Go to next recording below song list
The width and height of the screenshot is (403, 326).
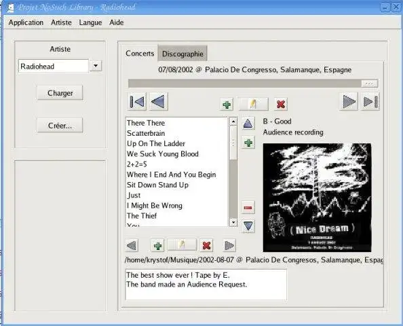click(x=229, y=245)
